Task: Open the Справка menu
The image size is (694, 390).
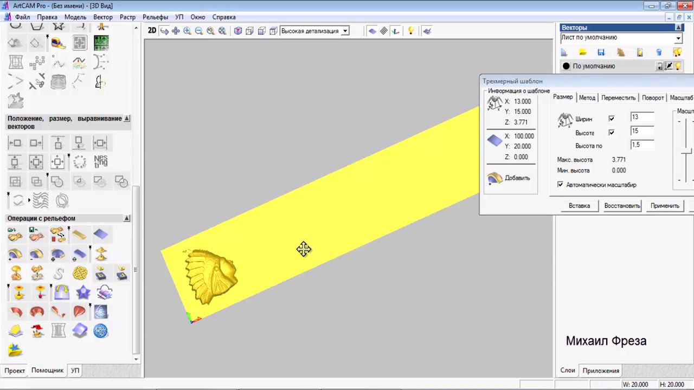Action: [x=224, y=17]
